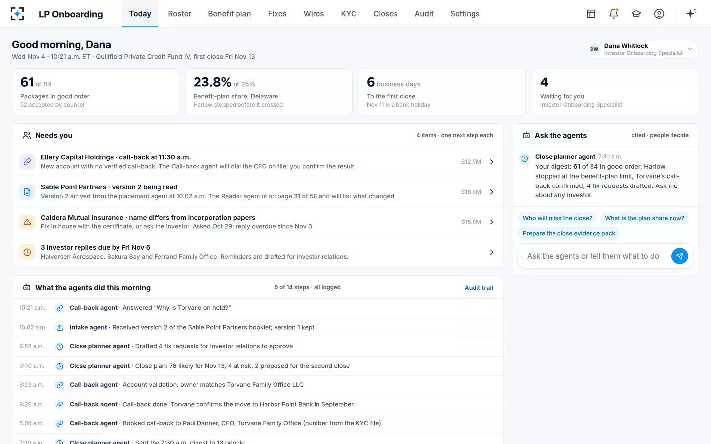Open Caldera Mutual Insurance row chevron
Image resolution: width=711 pixels, height=444 pixels.
coord(492,222)
